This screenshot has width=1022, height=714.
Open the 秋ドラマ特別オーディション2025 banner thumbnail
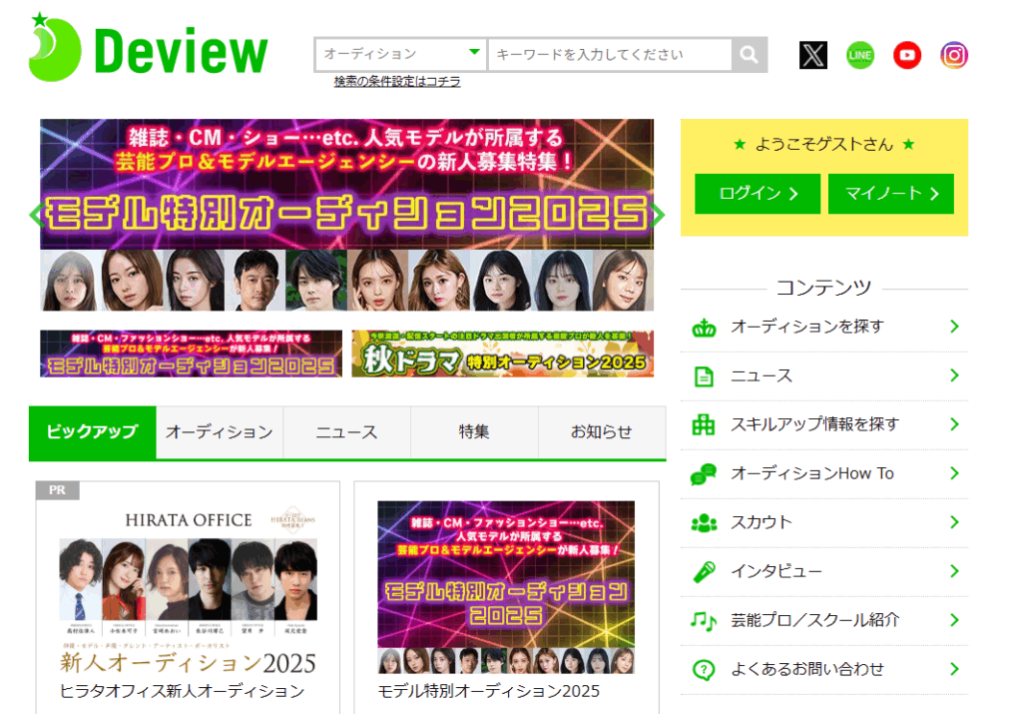coord(503,354)
